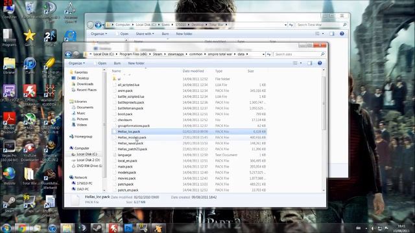
Task: Click Burn in Total War window toolbar
Action: coord(165,34)
